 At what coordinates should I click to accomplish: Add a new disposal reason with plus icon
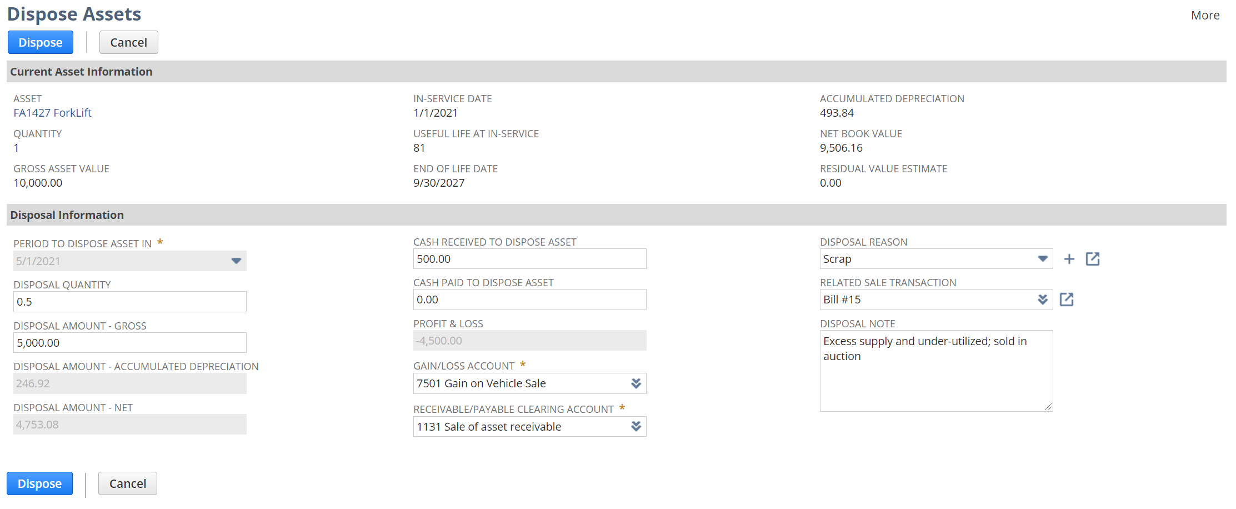[x=1069, y=259]
